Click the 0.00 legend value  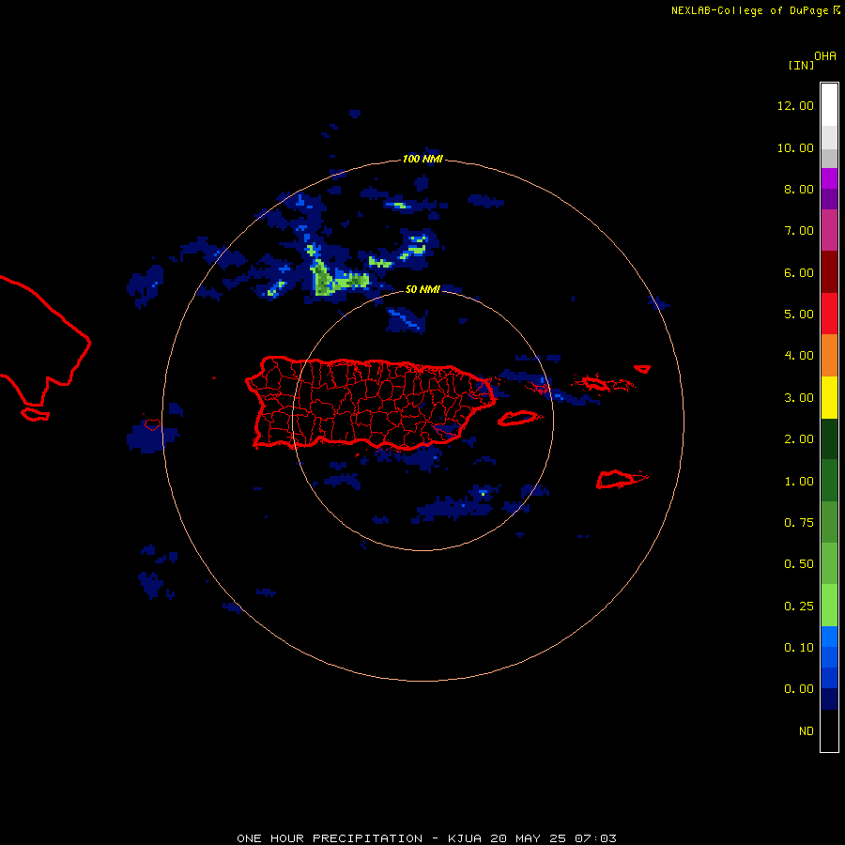click(x=799, y=689)
